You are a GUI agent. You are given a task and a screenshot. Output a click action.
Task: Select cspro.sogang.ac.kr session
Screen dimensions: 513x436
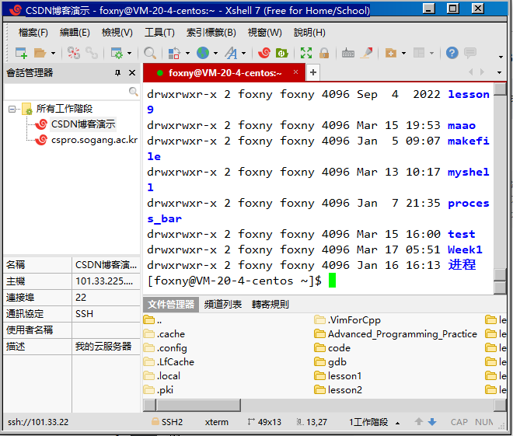pyautogui.click(x=94, y=140)
